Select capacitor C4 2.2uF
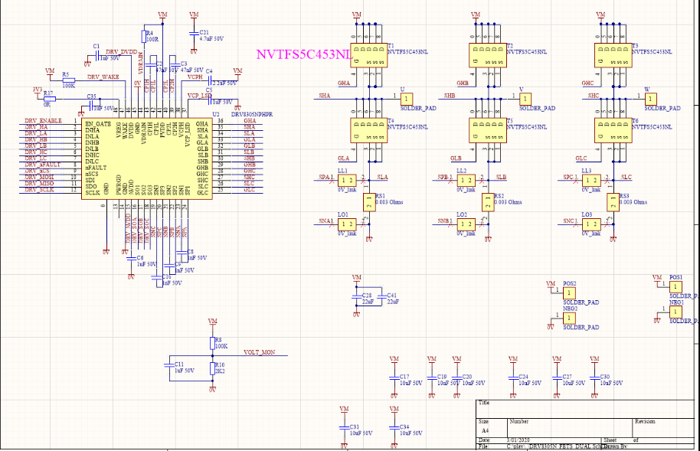700x451 pixels. [209, 80]
